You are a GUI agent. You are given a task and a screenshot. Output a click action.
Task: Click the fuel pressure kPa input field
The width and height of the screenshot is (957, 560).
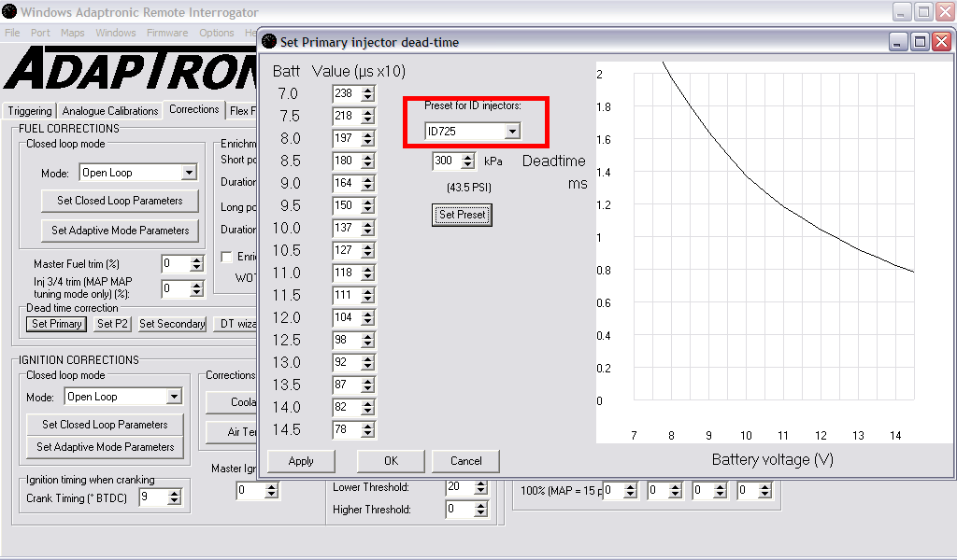444,161
